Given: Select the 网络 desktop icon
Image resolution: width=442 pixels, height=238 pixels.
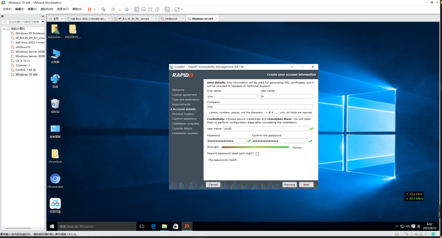Looking at the screenshot, I should tap(55, 81).
